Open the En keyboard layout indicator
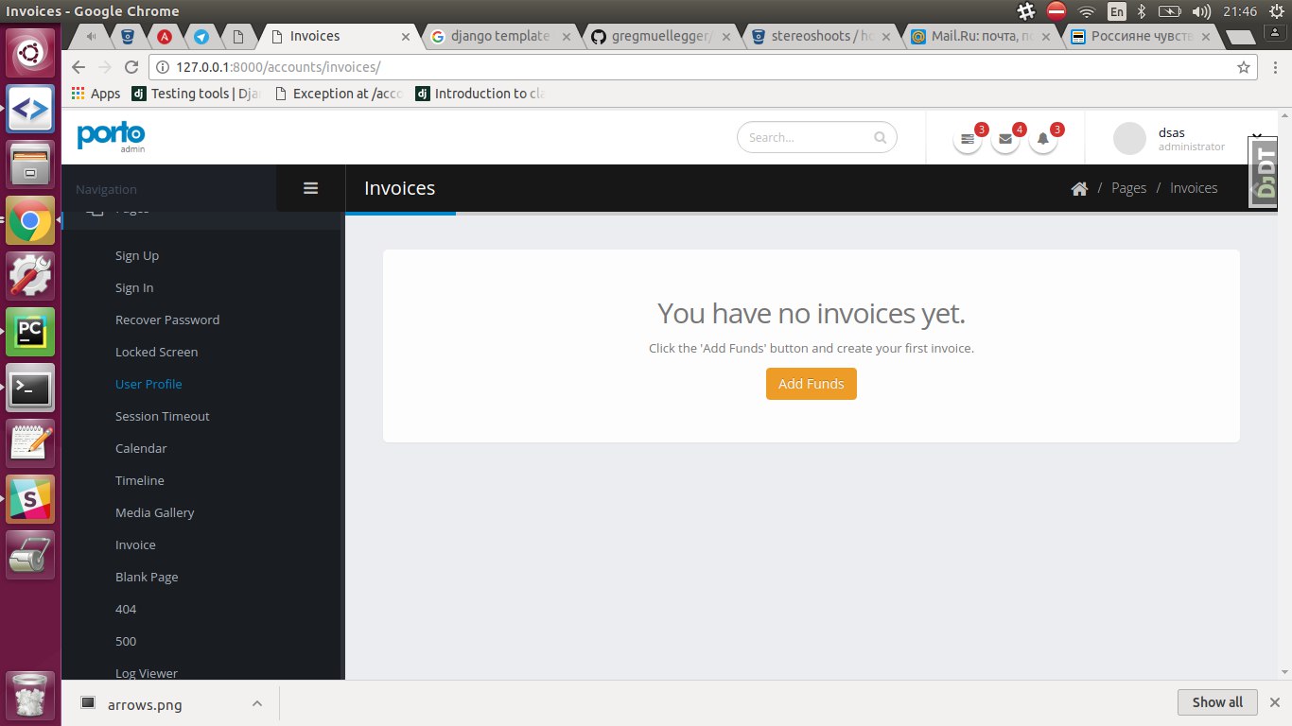Image resolution: width=1292 pixels, height=726 pixels. click(1116, 11)
